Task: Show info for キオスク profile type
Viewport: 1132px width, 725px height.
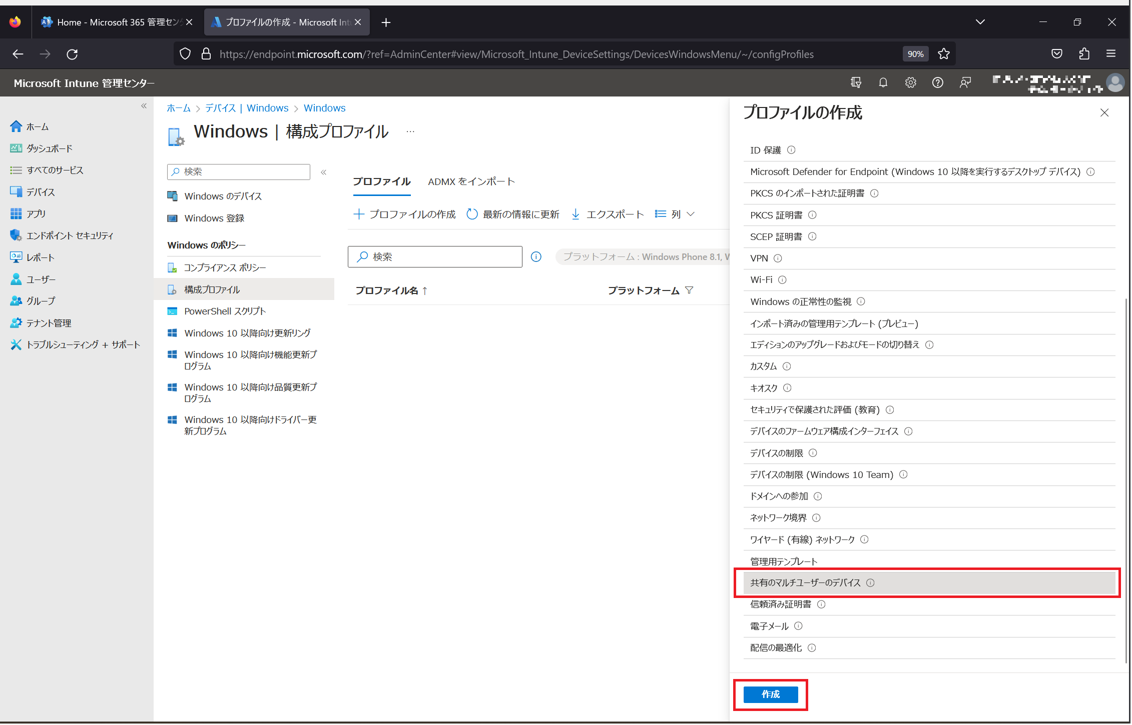Action: pyautogui.click(x=788, y=388)
